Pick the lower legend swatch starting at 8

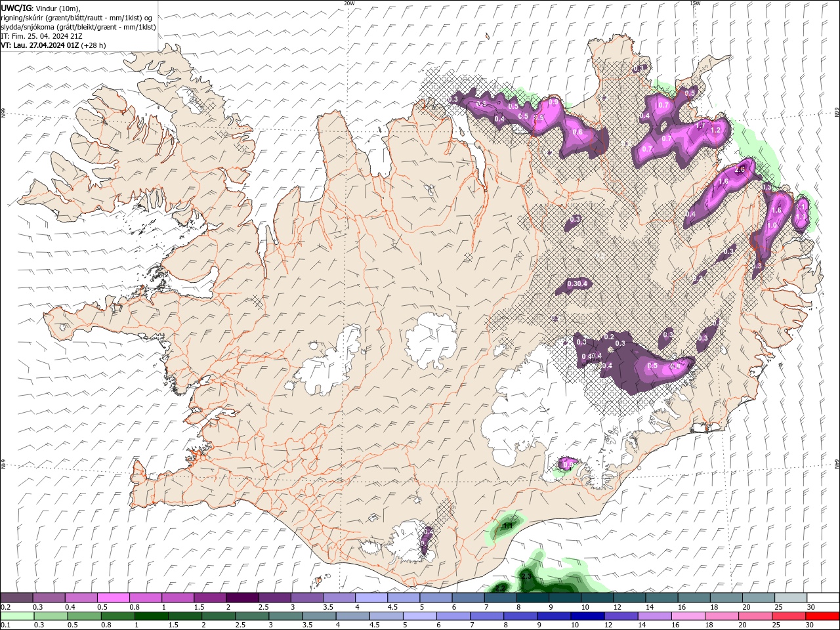tap(520, 616)
